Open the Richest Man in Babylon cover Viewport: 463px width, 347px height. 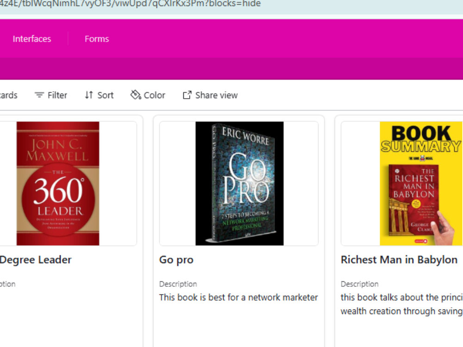[x=421, y=183]
